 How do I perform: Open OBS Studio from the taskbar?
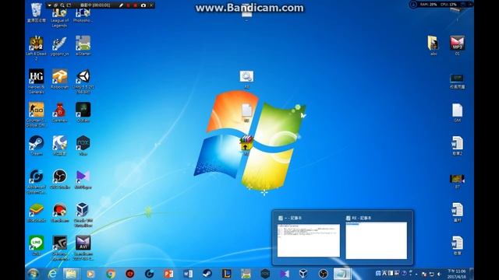(x=323, y=274)
